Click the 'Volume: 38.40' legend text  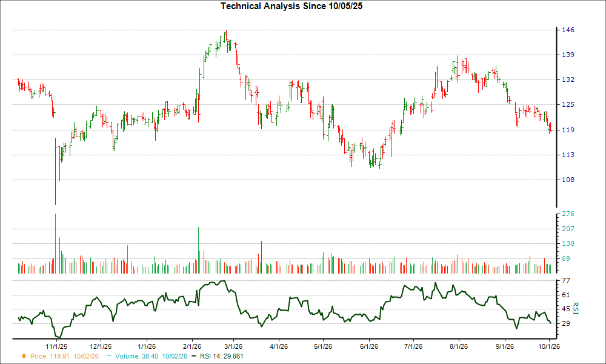click(x=136, y=356)
